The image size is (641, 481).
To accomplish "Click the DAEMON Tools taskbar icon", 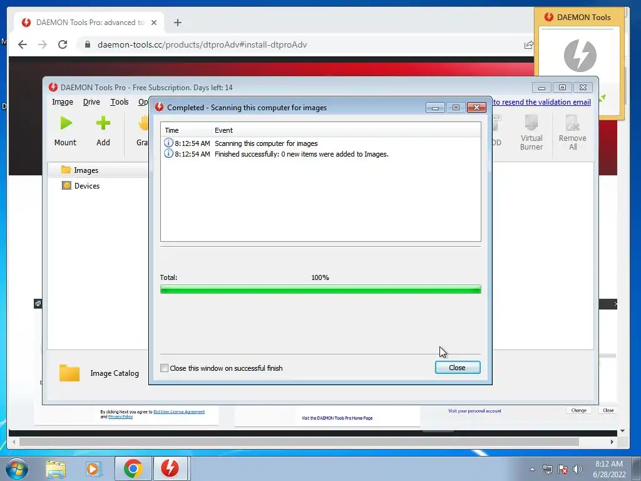I will (x=170, y=468).
